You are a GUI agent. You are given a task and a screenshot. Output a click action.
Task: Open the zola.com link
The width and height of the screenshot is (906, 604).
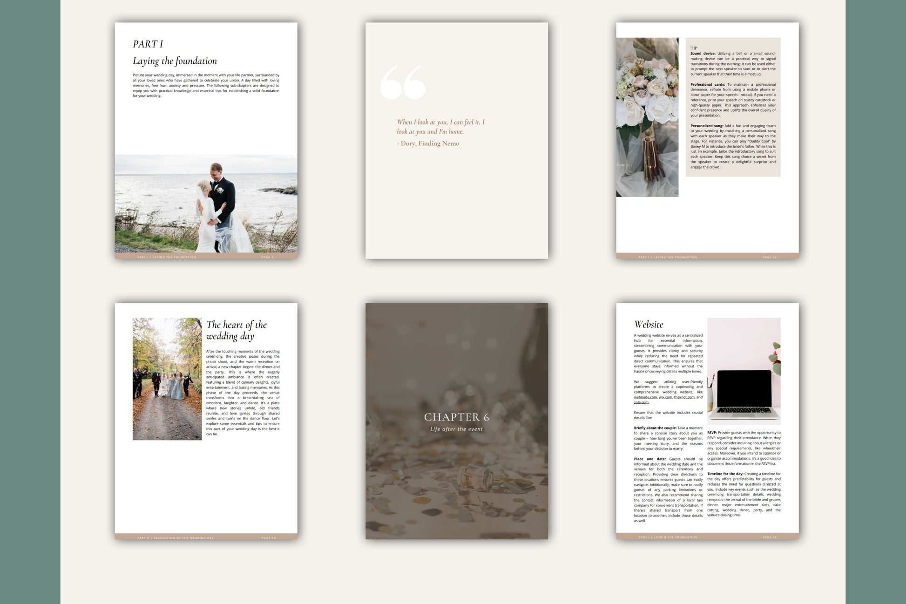click(641, 402)
